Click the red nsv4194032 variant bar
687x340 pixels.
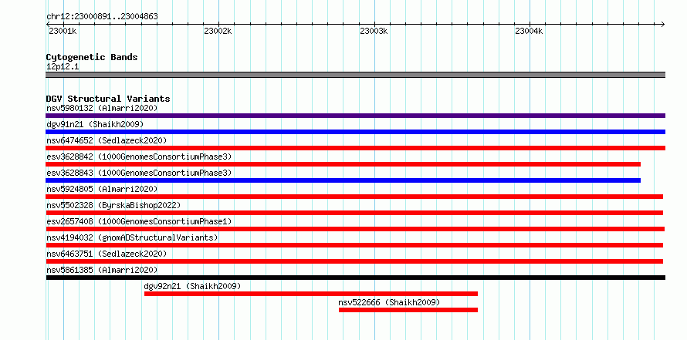coord(354,245)
